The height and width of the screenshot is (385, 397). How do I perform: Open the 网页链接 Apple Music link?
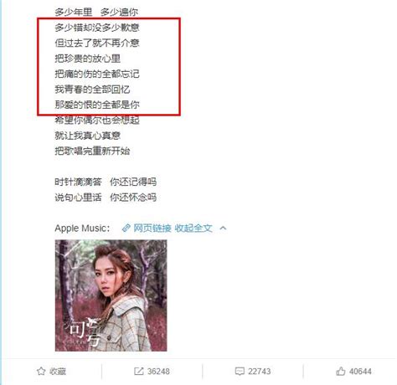pos(152,228)
